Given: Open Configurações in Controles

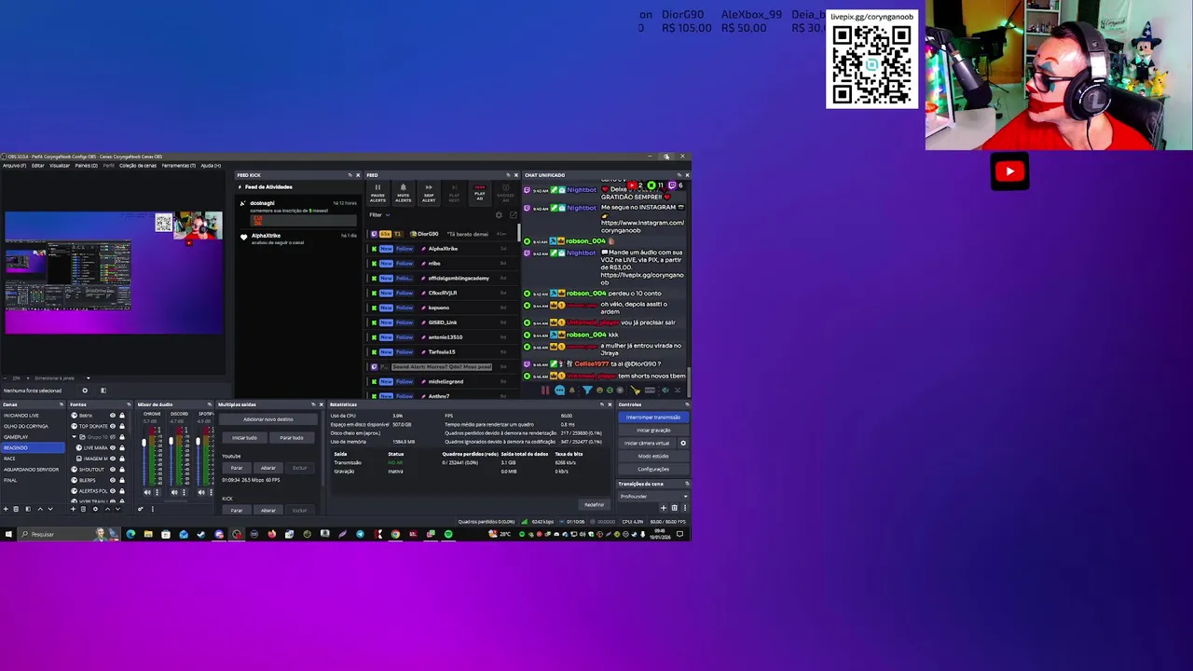Looking at the screenshot, I should coord(653,469).
